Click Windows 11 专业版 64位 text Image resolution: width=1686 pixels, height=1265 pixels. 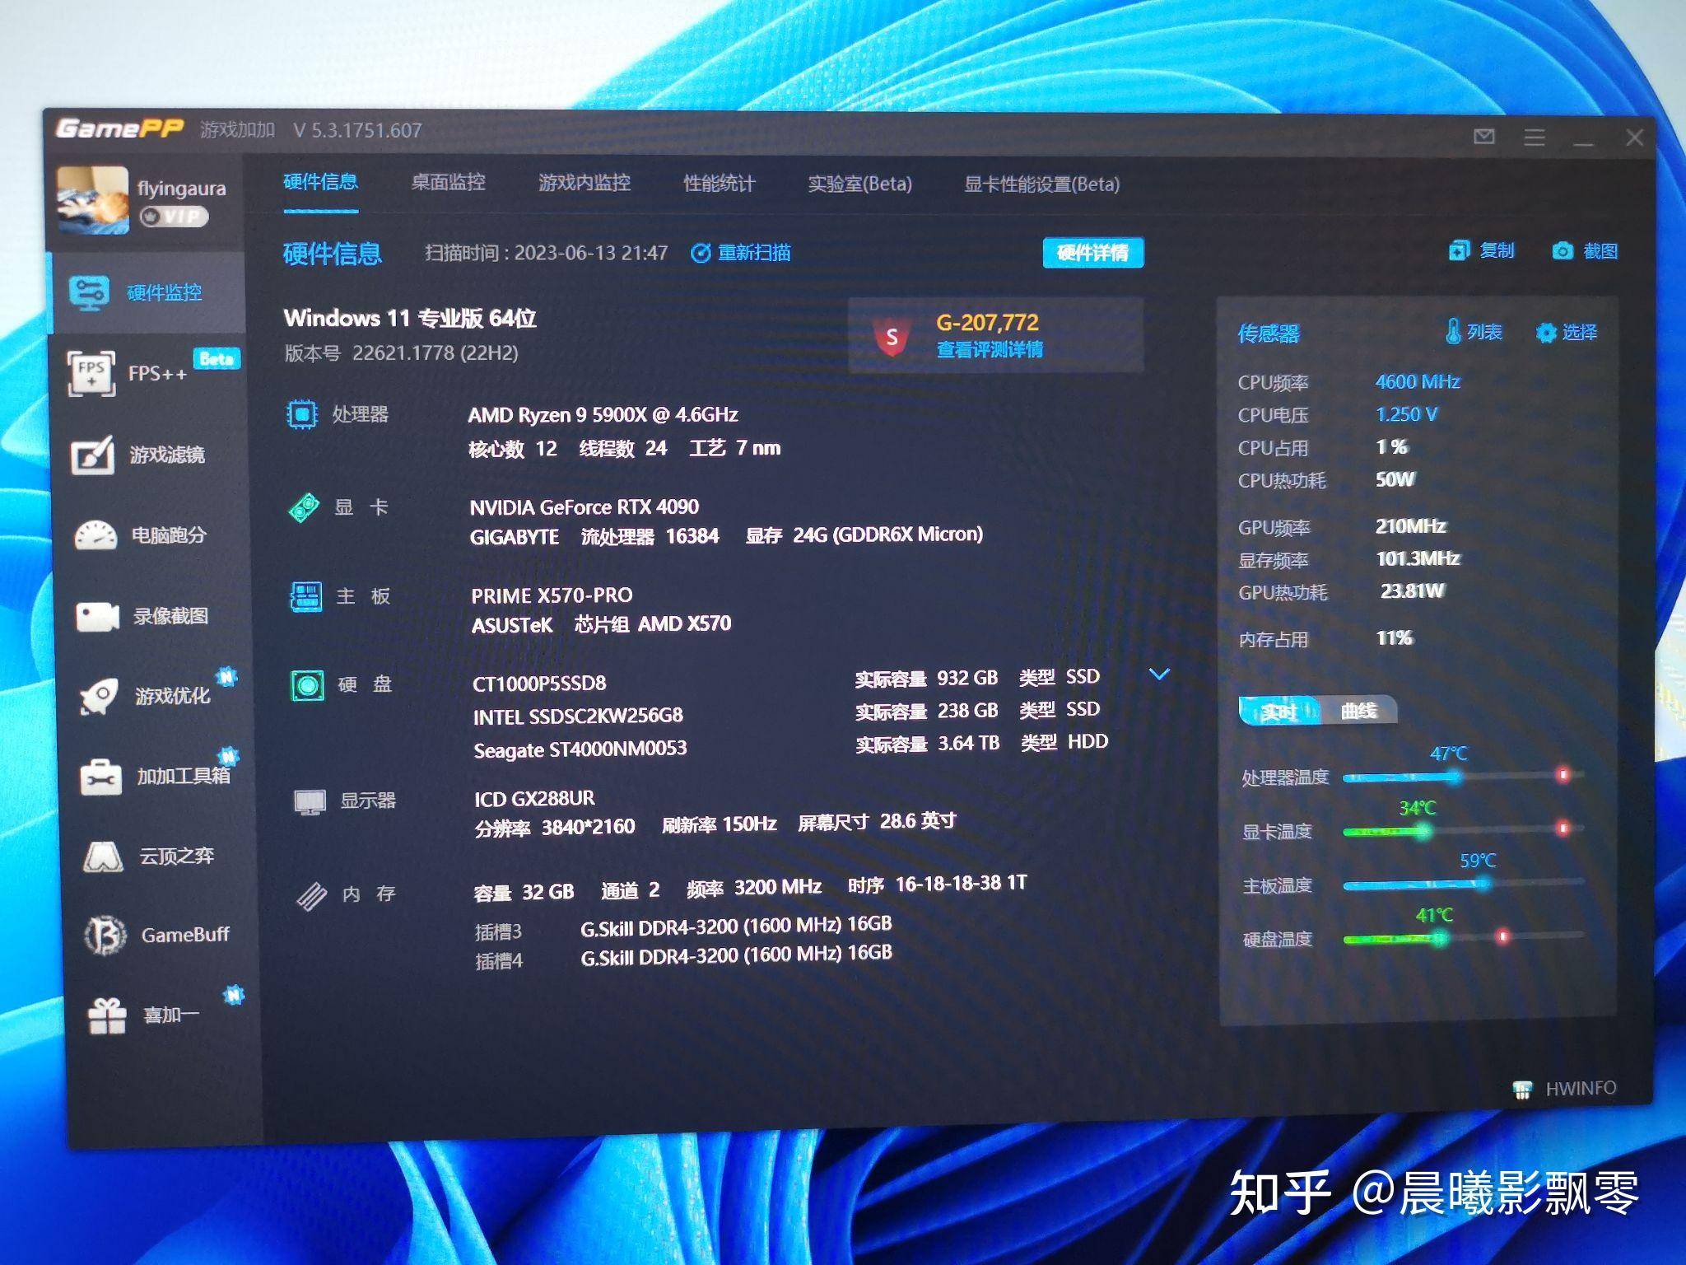[x=410, y=318]
